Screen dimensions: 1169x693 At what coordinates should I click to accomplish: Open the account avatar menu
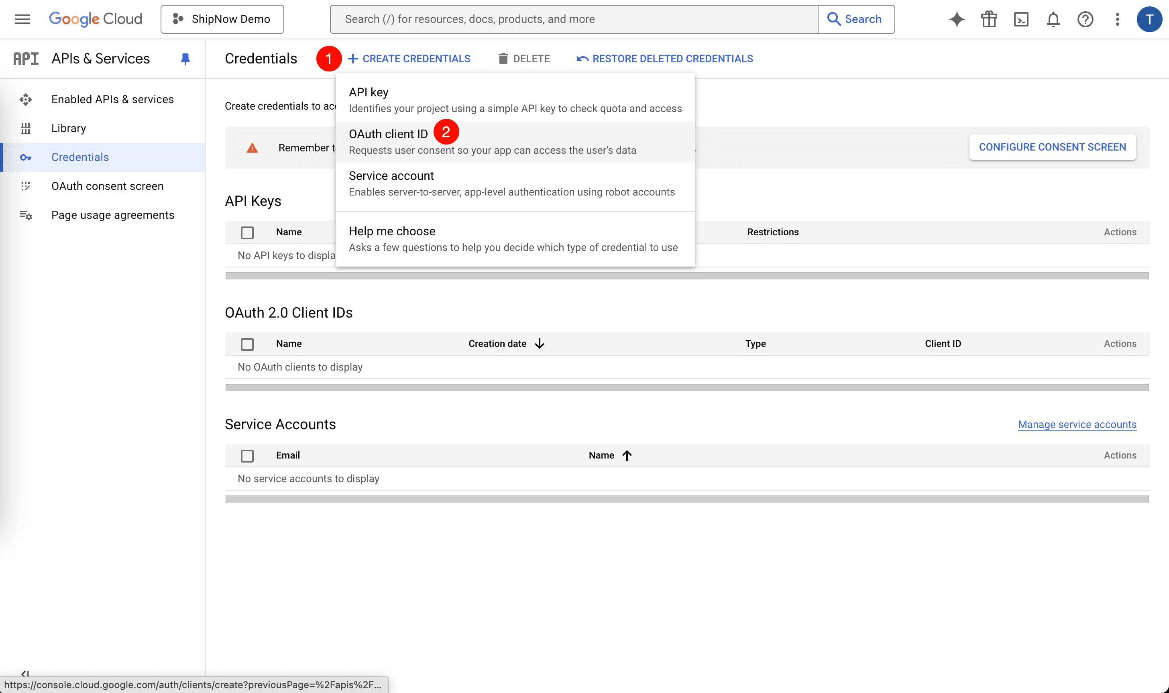1149,19
